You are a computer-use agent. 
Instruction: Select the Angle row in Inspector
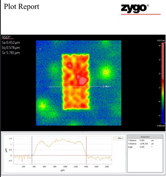tap(145, 147)
